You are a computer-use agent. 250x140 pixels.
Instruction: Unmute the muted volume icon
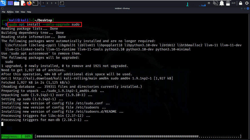(215, 3)
